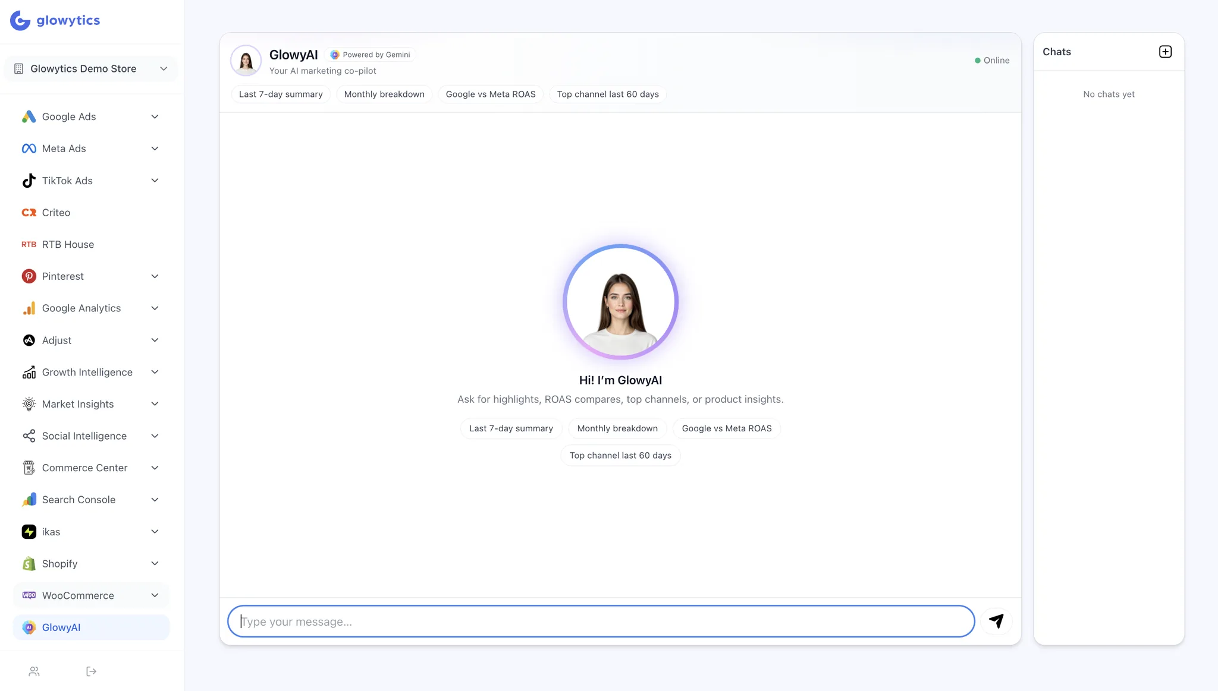Viewport: 1218px width, 691px height.
Task: Expand the WooCommerce chevron
Action: pos(155,595)
